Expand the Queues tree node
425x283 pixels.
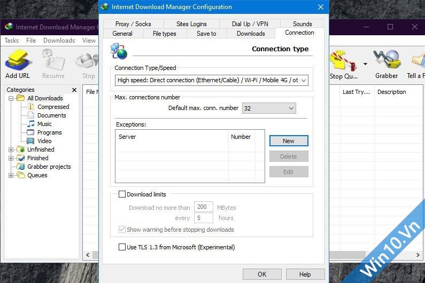pos(11,175)
